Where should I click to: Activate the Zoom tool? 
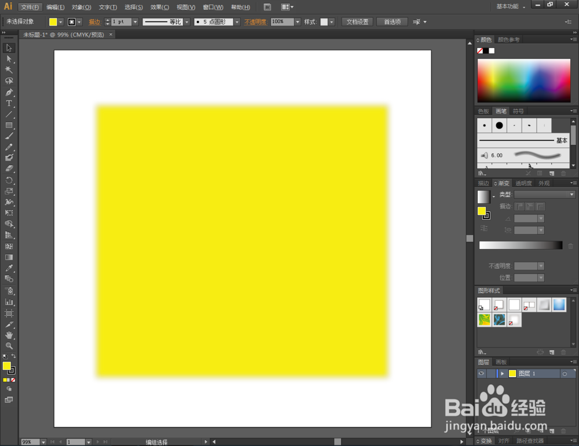(x=9, y=346)
